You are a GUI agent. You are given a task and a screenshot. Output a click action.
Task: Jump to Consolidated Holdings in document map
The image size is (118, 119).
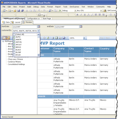click(16, 64)
